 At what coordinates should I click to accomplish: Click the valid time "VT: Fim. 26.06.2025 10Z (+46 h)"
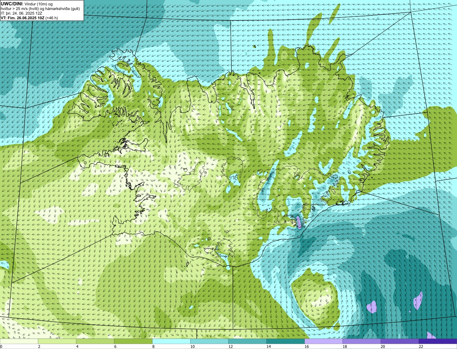[x=29, y=17]
